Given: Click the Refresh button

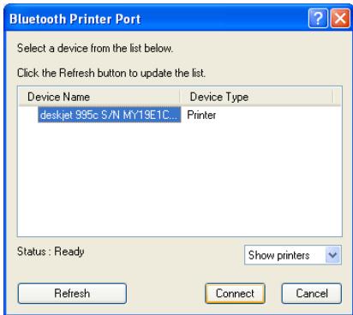Looking at the screenshot, I should [x=72, y=294].
